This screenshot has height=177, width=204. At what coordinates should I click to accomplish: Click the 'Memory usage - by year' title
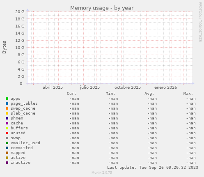102,8
